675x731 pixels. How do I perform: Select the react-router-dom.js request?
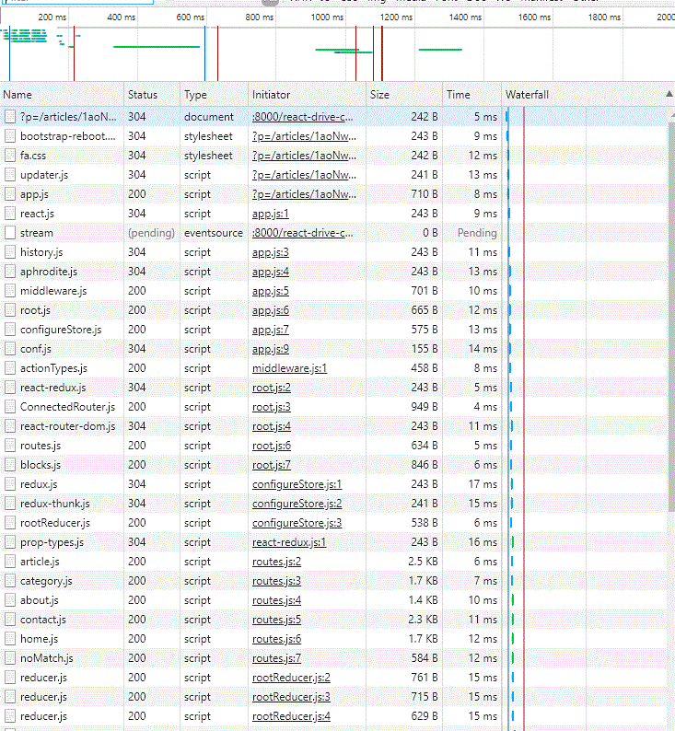[x=333, y=426]
